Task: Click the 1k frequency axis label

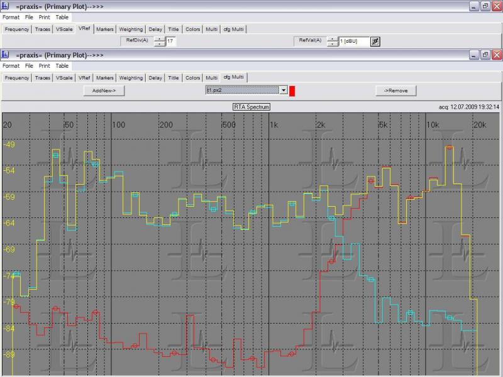Action: click(x=274, y=124)
